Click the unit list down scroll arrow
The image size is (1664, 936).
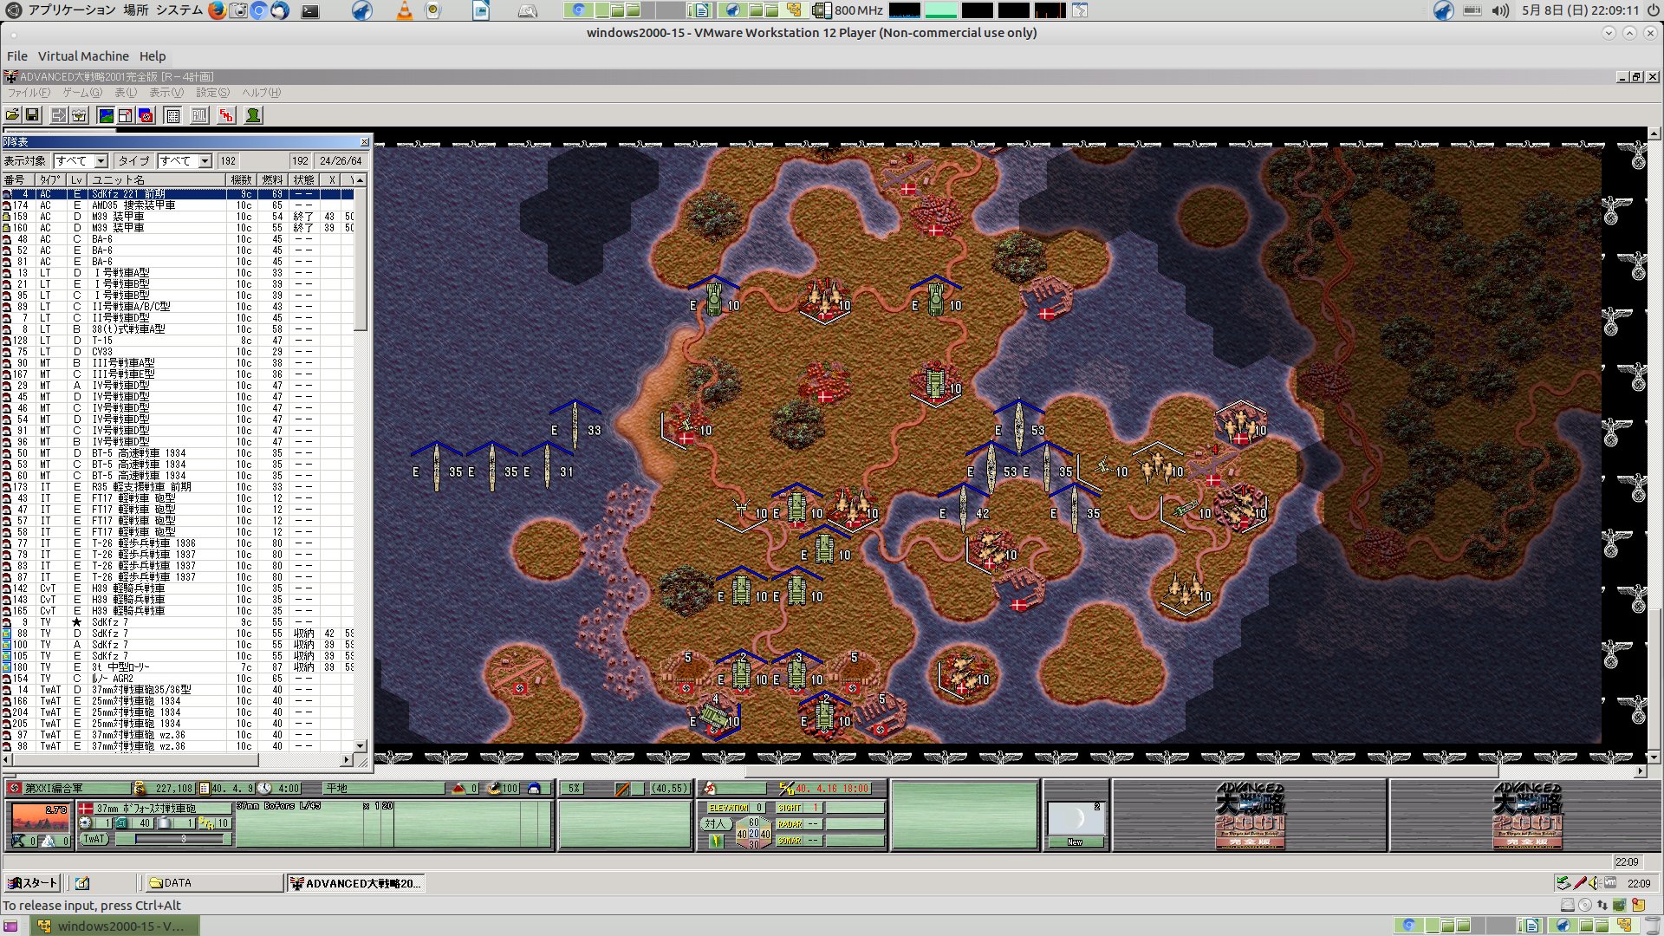[x=361, y=745]
